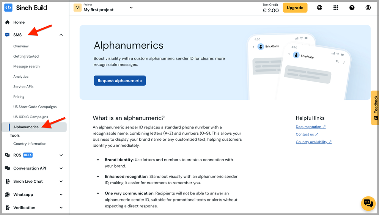Expand the Conversation API section
The height and width of the screenshot is (215, 379).
pos(61,168)
